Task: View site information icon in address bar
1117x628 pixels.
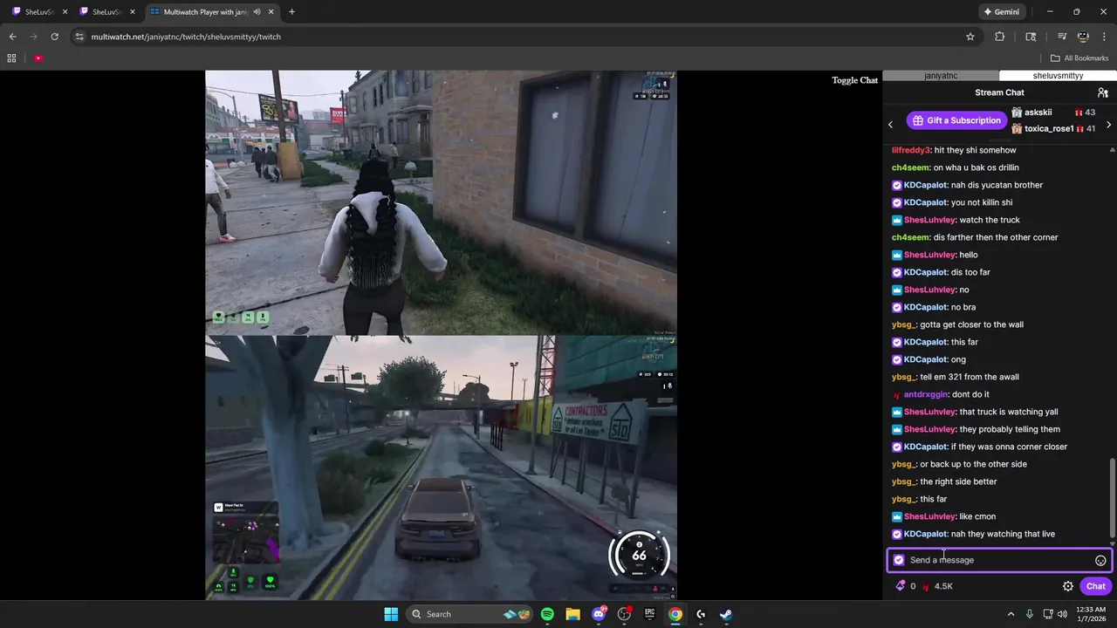Action: tap(79, 37)
